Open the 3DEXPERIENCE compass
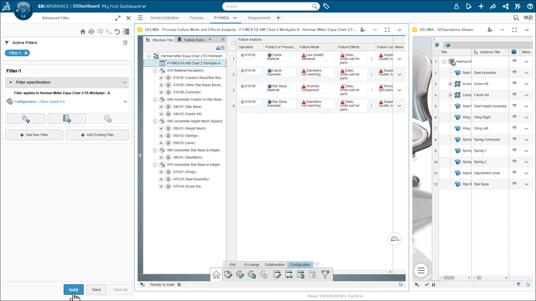The height and width of the screenshot is (301, 536). tap(23, 10)
